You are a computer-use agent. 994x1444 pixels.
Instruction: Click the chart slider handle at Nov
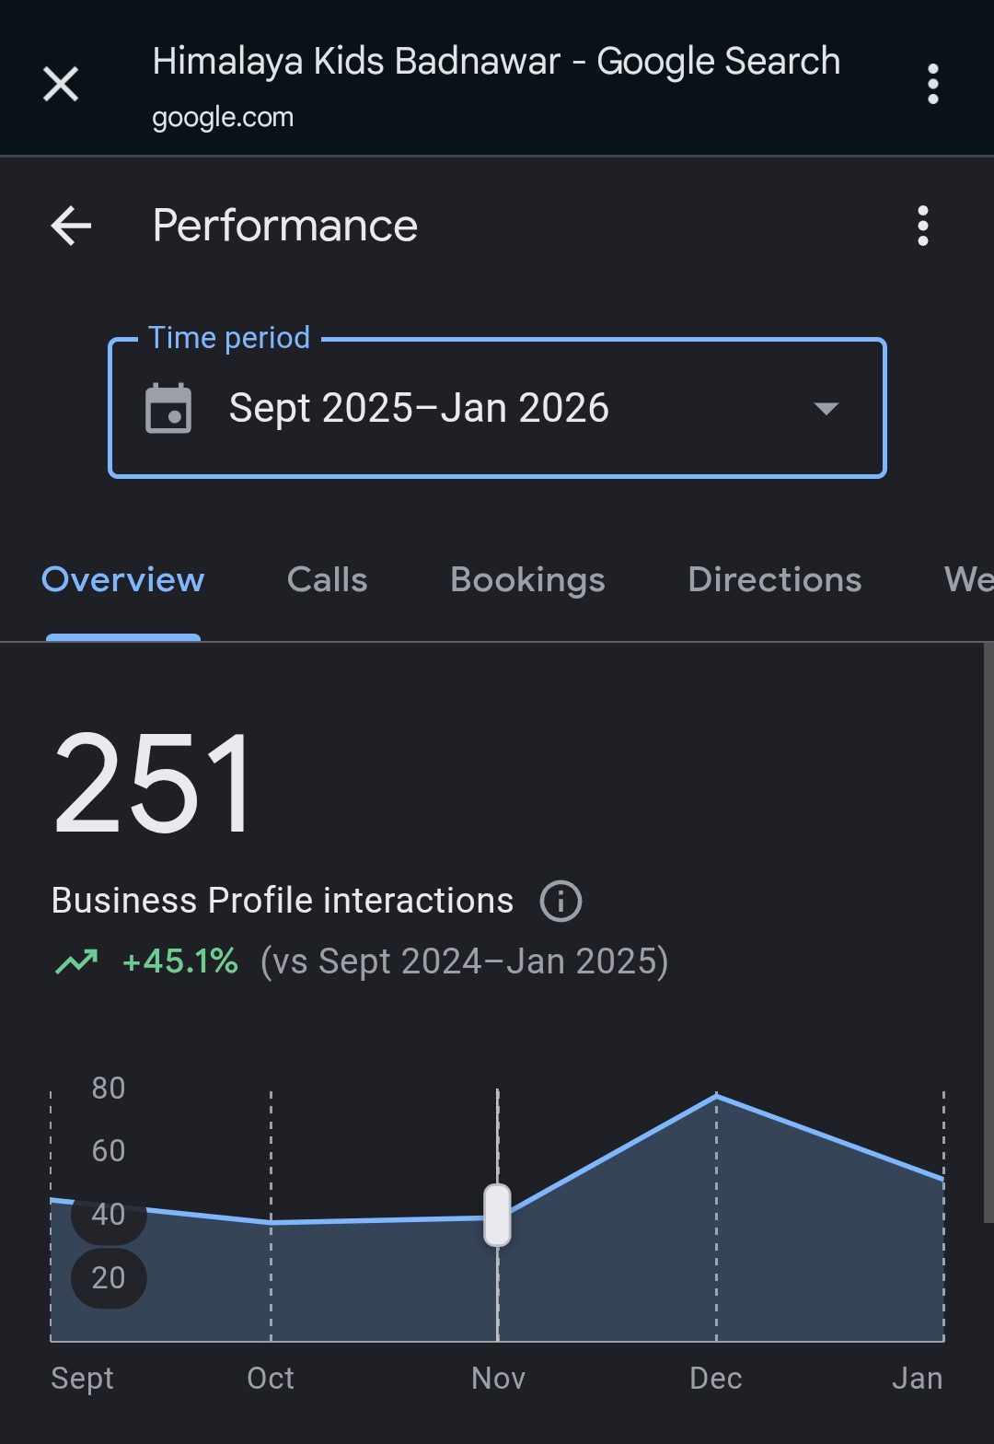point(497,1215)
